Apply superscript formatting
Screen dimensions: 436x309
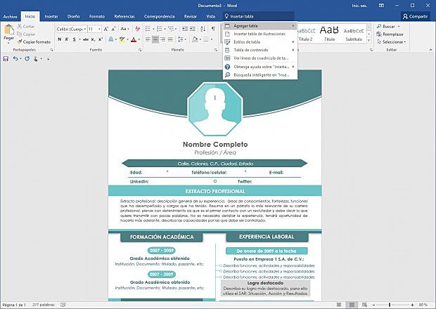(101, 39)
